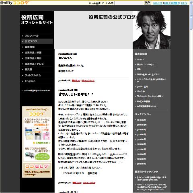
Task: Open recent article ドービル映画祭
Action: 144,101
